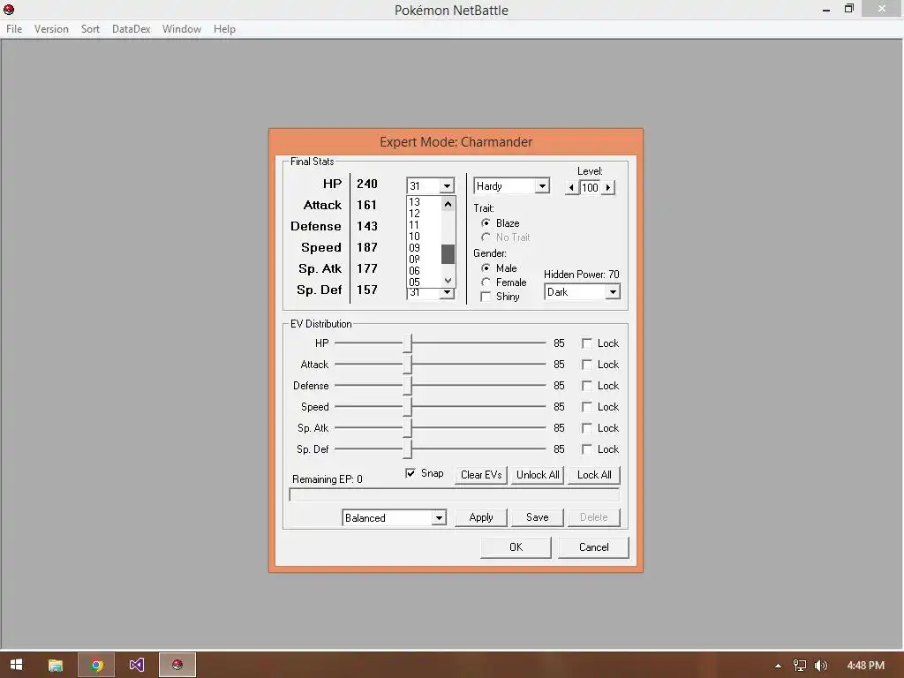This screenshot has width=904, height=678.
Task: Click the HP EV slider handle
Action: coord(408,343)
